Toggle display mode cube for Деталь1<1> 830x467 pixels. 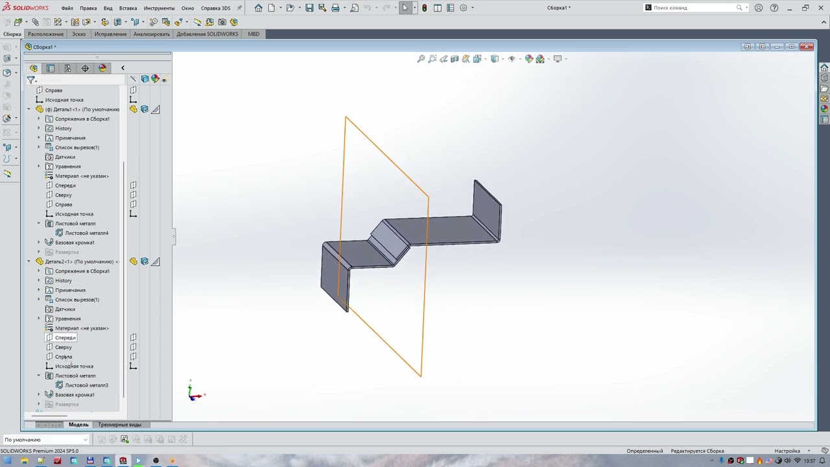coord(145,109)
